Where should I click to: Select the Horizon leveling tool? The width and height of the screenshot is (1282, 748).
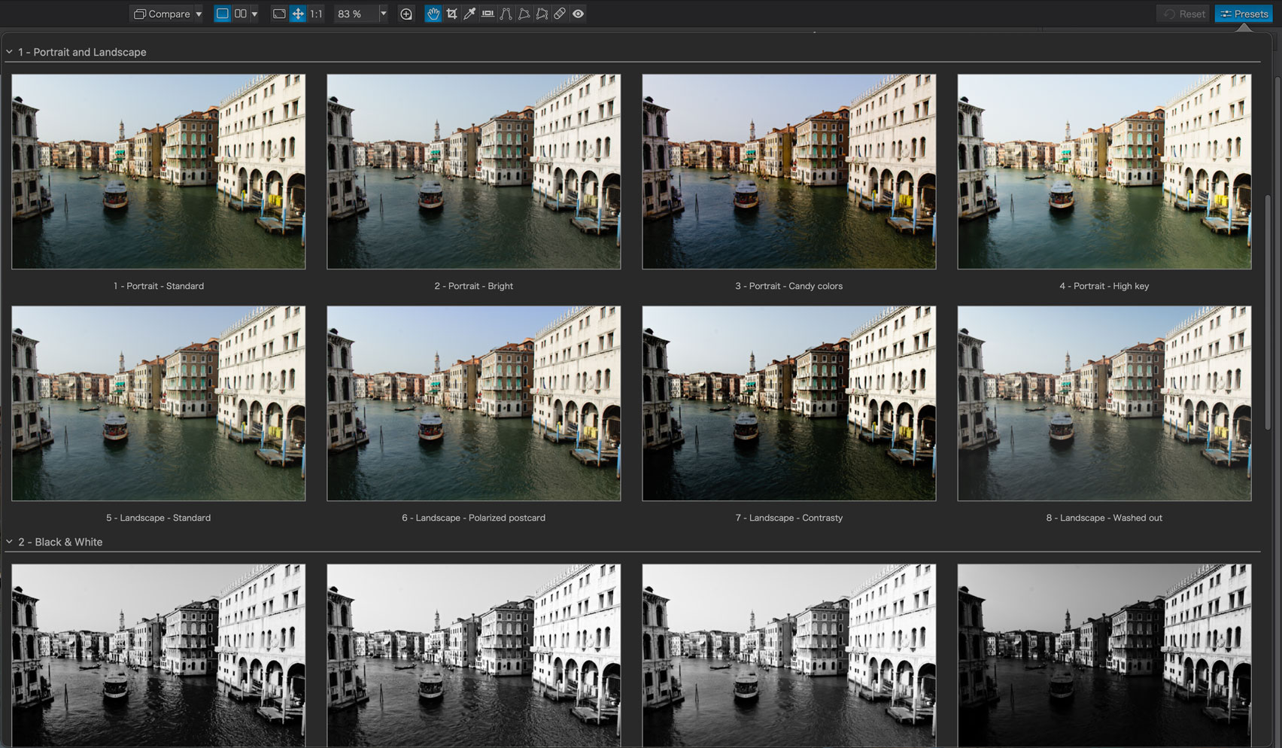488,14
